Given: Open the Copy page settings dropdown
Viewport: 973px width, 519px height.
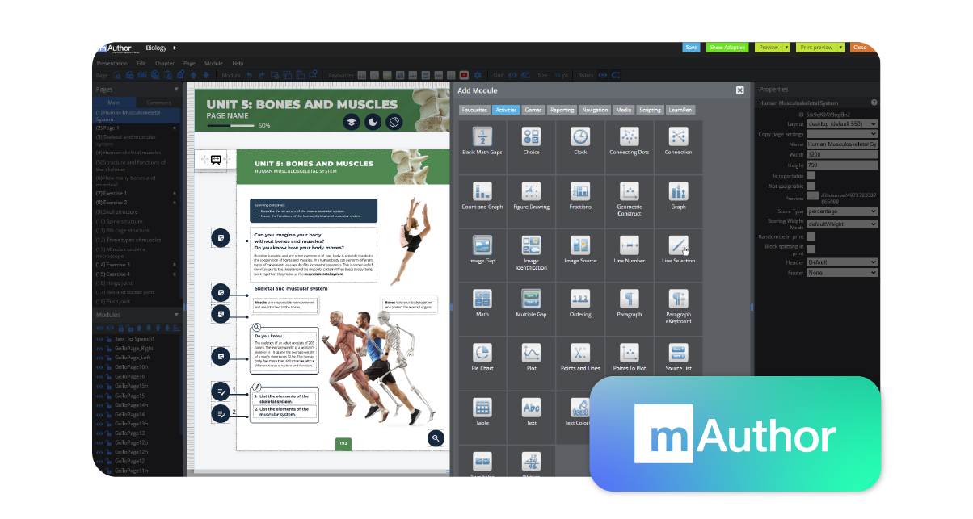Looking at the screenshot, I should [x=842, y=134].
